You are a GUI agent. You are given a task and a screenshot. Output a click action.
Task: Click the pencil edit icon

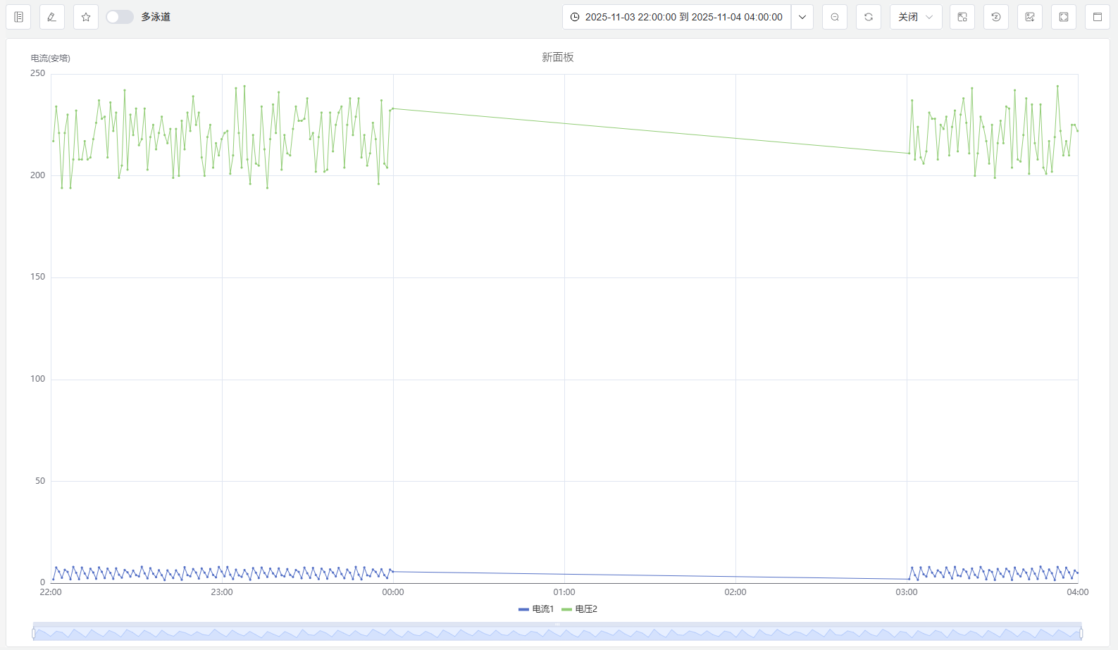[52, 17]
